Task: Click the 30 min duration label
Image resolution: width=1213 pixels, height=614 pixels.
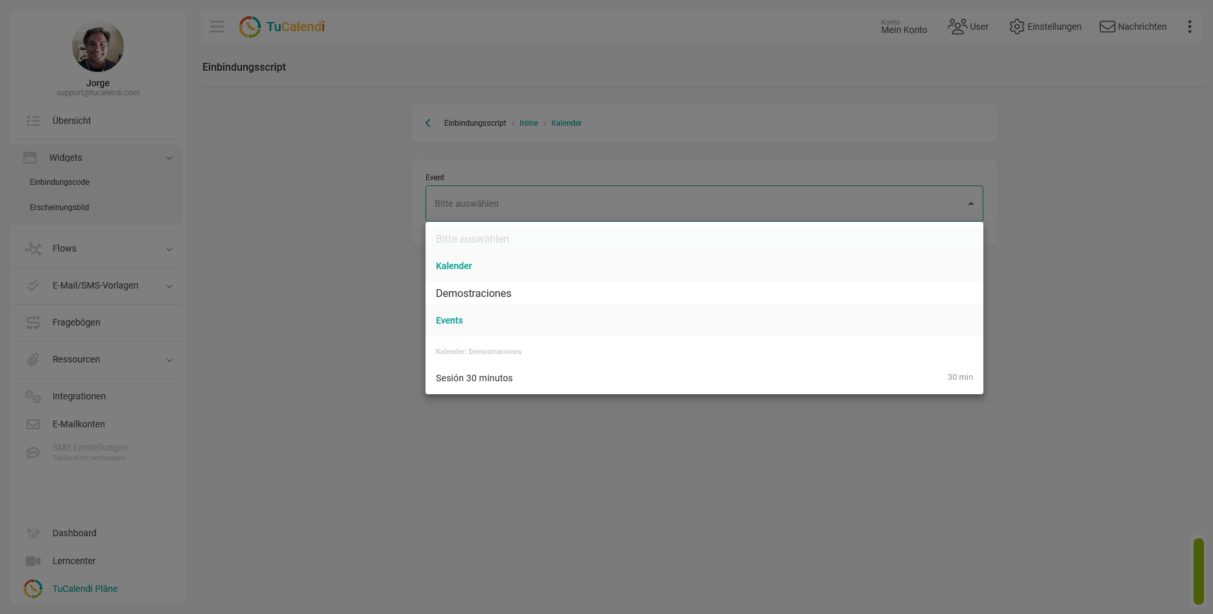Action: click(960, 377)
